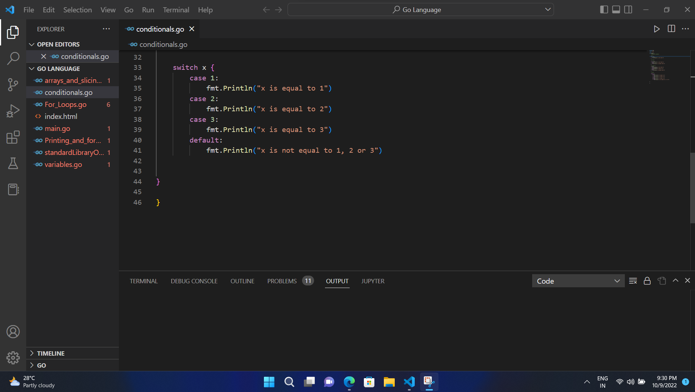
Task: Toggle primary side bar visibility
Action: pyautogui.click(x=604, y=10)
